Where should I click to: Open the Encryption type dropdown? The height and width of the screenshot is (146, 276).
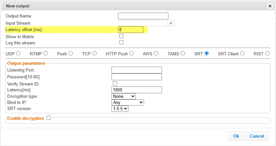(x=124, y=96)
